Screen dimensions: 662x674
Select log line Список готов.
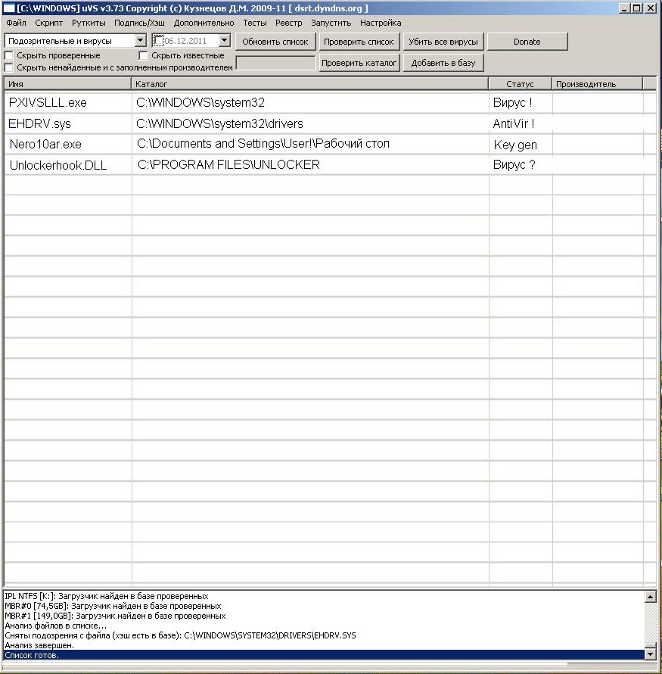tap(324, 655)
